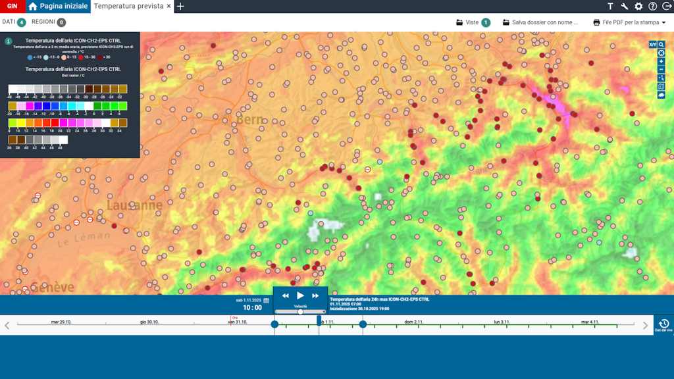The height and width of the screenshot is (379, 674).
Task: Toggle live data mode (Dati dal vivo)
Action: 663,325
